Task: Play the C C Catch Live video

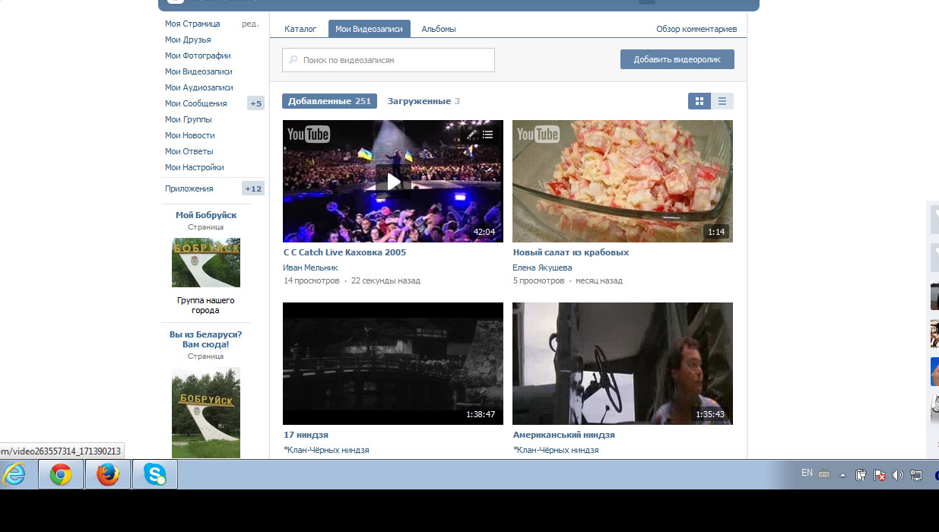Action: pyautogui.click(x=392, y=182)
